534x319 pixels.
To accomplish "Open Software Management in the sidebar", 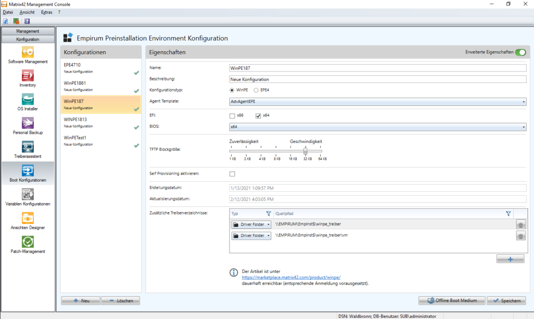I will coord(28,55).
